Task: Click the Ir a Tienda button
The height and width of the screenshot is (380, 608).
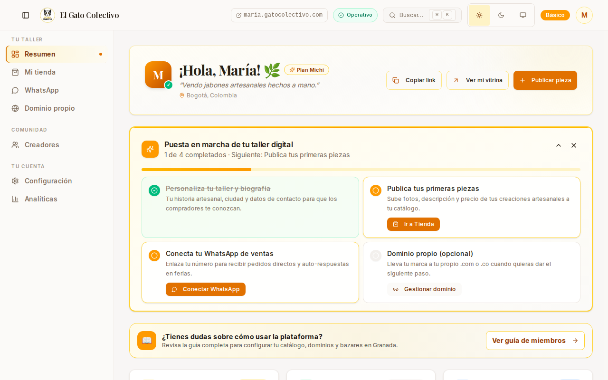Action: click(x=413, y=224)
